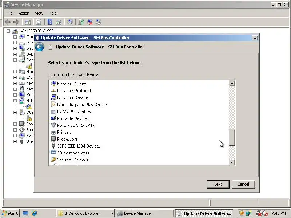291x218 pixels.
Task: Click the hardware list scrollbar thumb
Action: point(232,137)
